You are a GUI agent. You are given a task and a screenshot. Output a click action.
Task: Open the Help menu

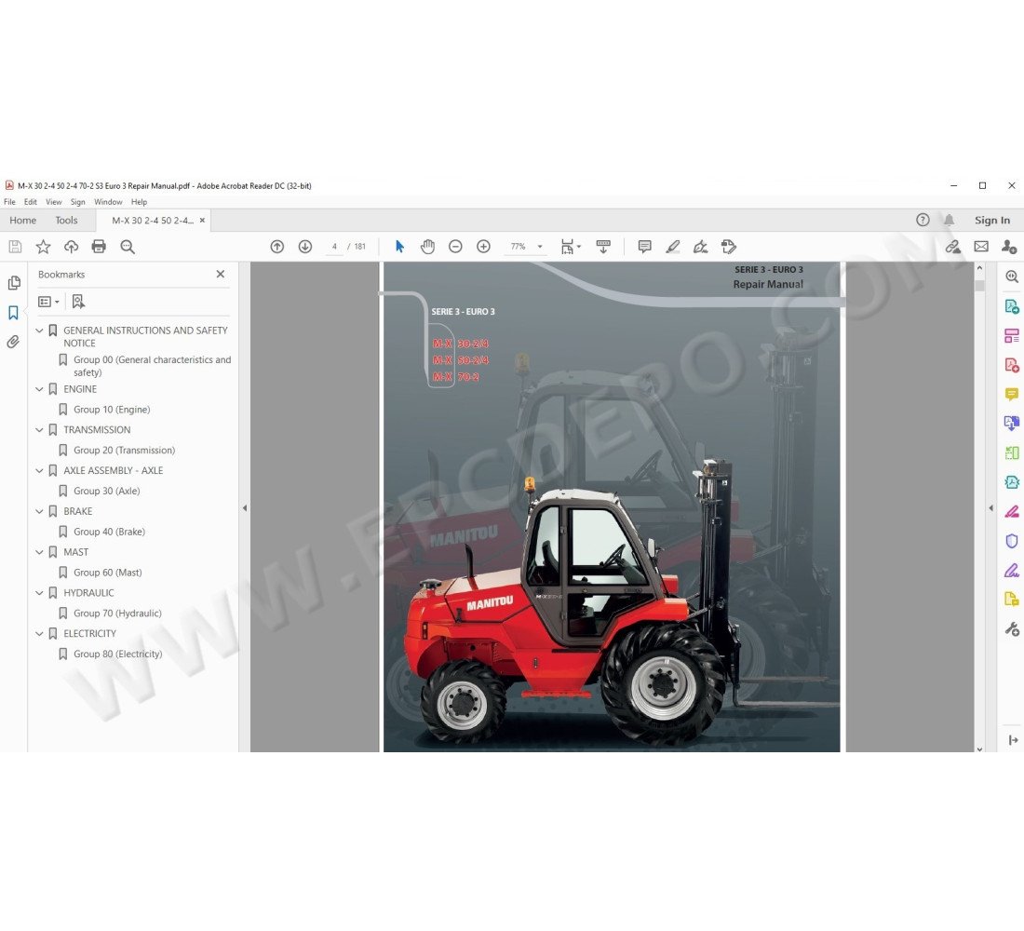[139, 202]
